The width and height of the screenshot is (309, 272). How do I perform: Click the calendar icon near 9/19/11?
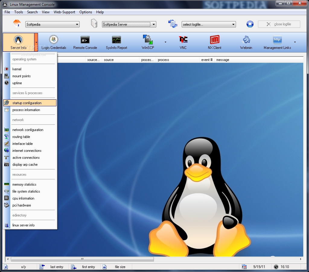[x=244, y=267]
